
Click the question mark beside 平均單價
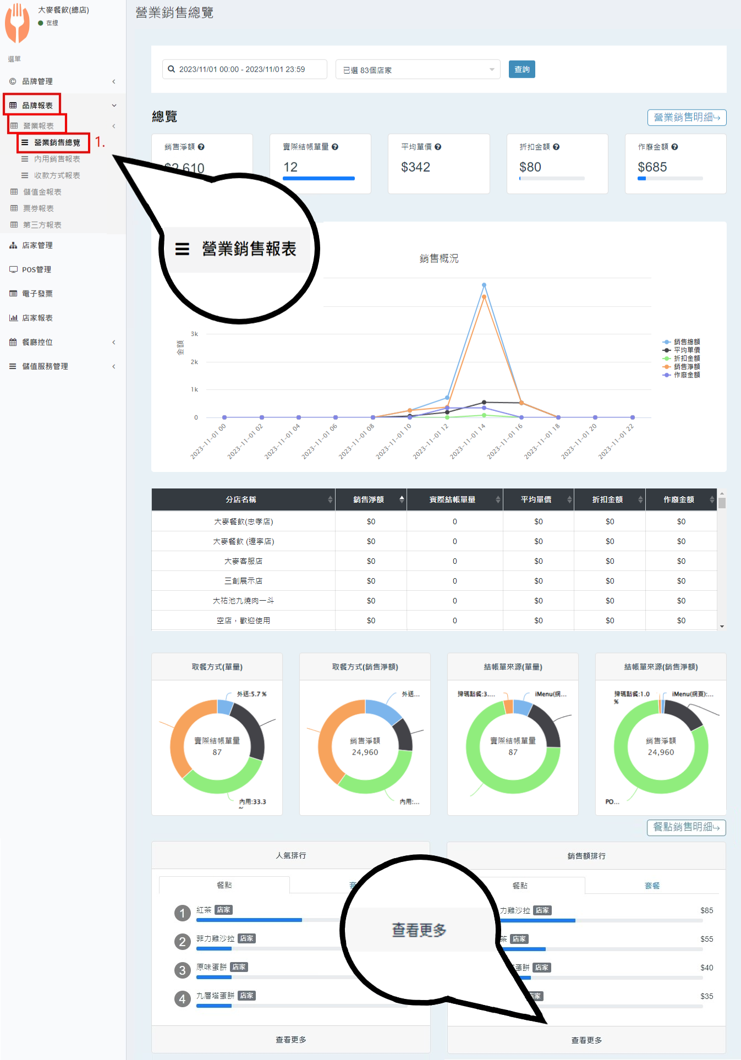pos(438,147)
